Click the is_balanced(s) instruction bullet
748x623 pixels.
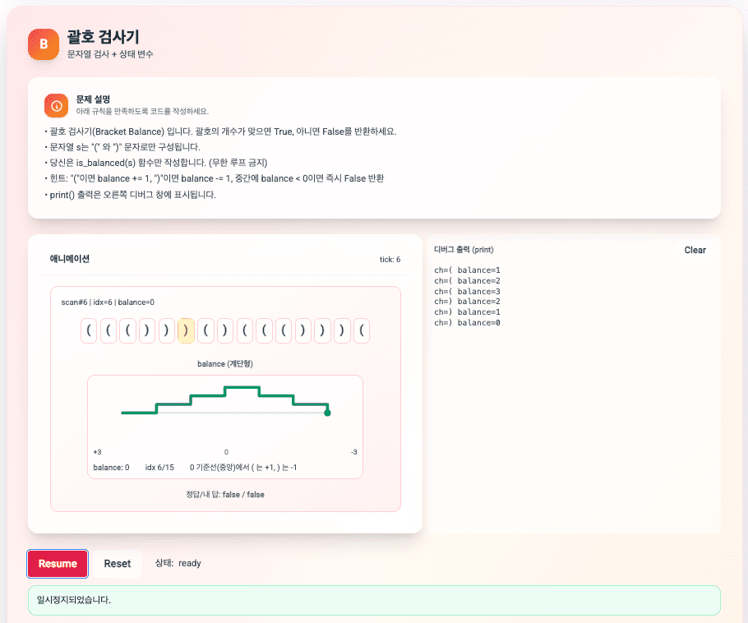point(155,163)
